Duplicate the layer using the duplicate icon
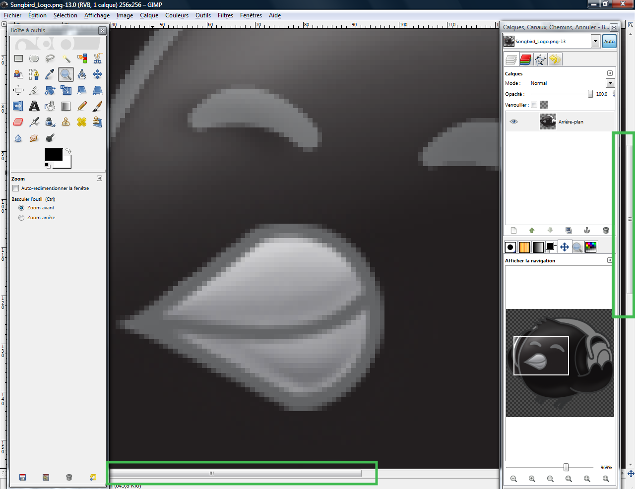The height and width of the screenshot is (489, 635). [569, 230]
